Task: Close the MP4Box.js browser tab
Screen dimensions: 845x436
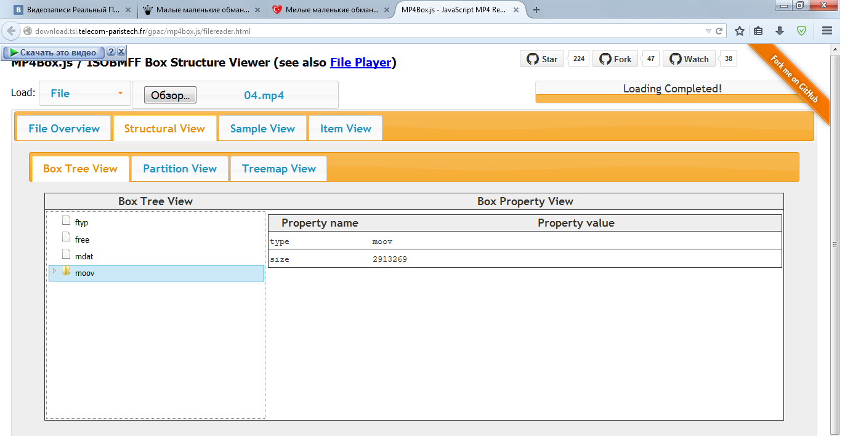Action: click(x=515, y=10)
